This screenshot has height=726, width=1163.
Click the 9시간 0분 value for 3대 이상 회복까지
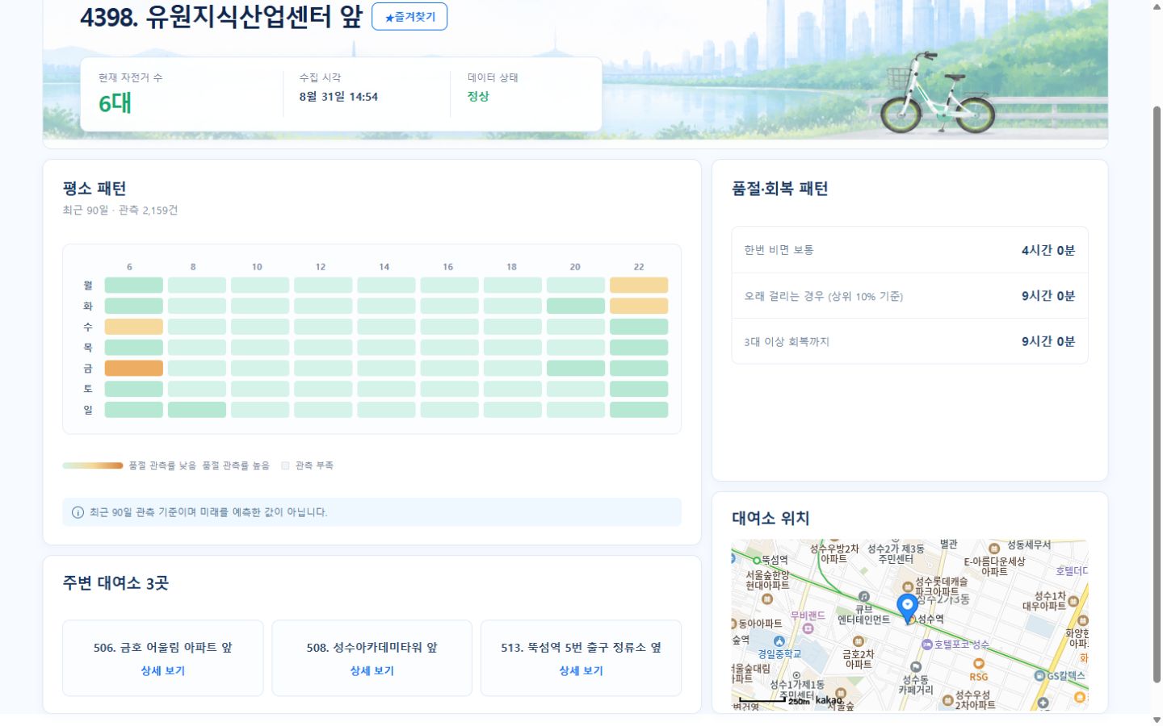pyautogui.click(x=1048, y=341)
